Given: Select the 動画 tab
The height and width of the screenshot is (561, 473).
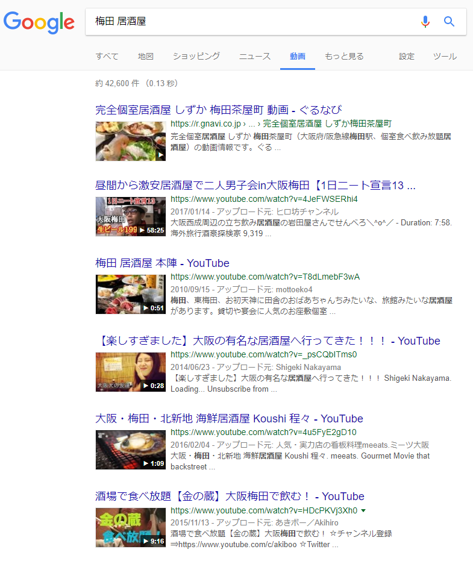Looking at the screenshot, I should tap(297, 56).
